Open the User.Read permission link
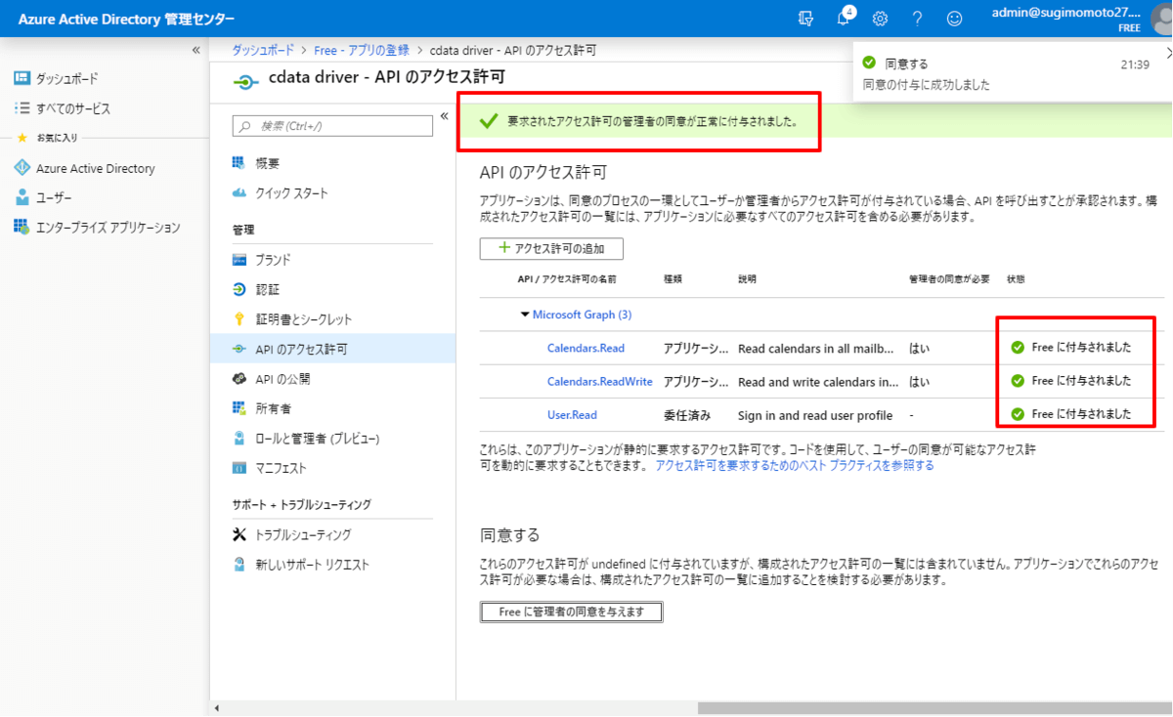 tap(572, 415)
